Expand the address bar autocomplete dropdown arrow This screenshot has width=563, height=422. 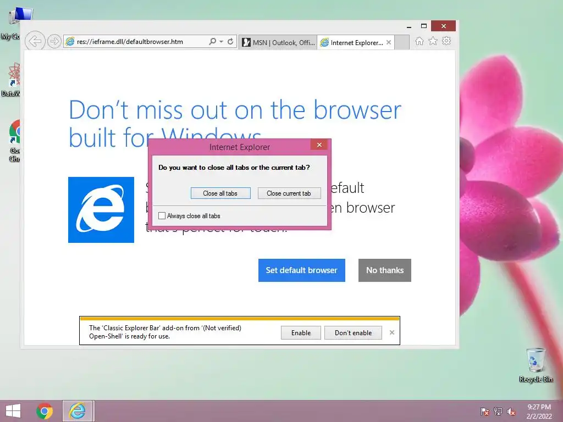[221, 42]
